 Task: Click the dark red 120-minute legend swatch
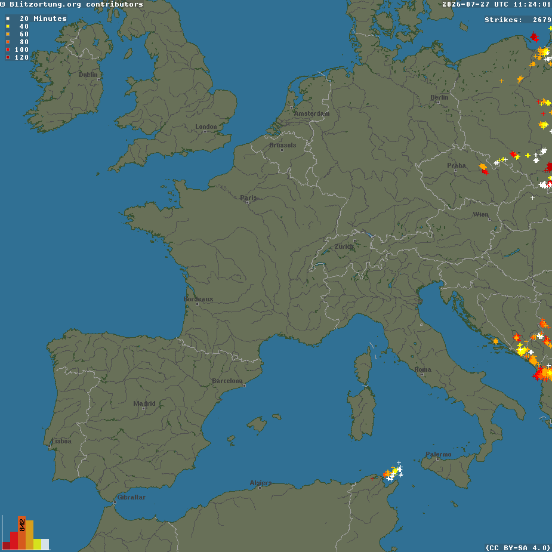coord(8,57)
